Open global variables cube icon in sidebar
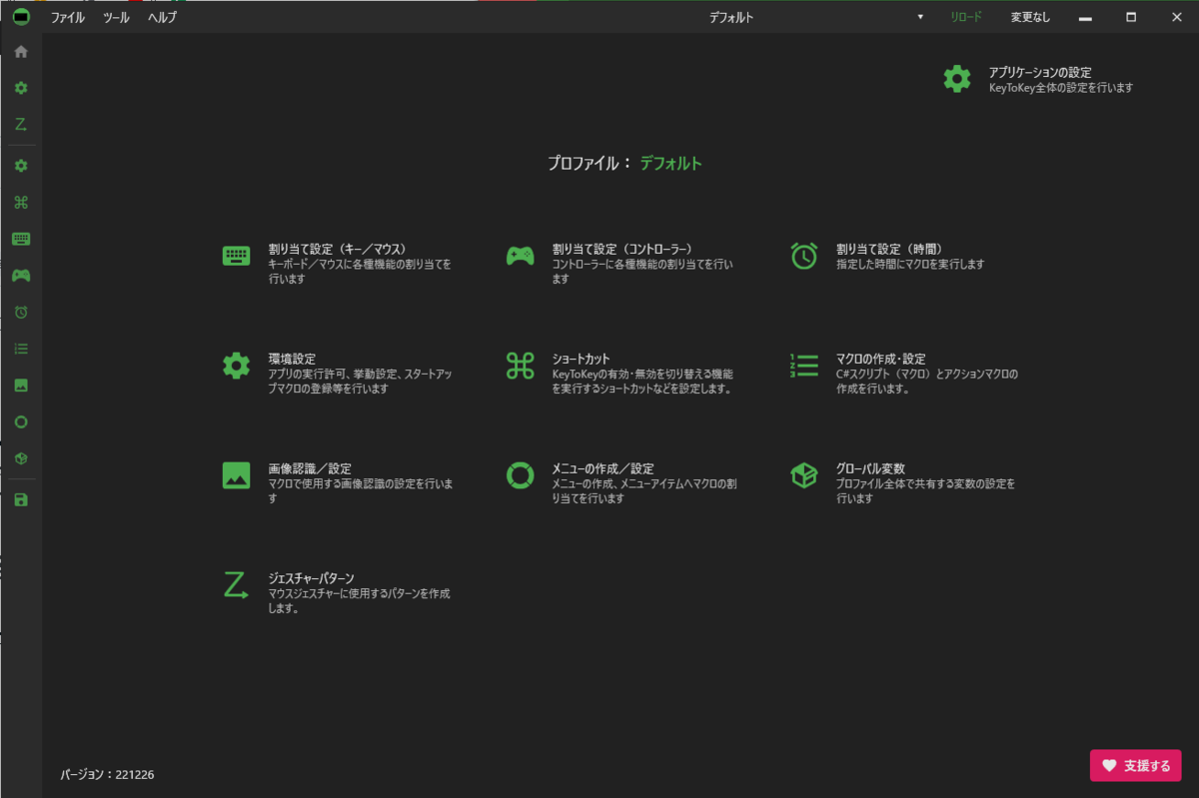The width and height of the screenshot is (1199, 798). (21, 458)
